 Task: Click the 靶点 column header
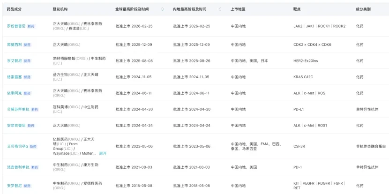297,9
